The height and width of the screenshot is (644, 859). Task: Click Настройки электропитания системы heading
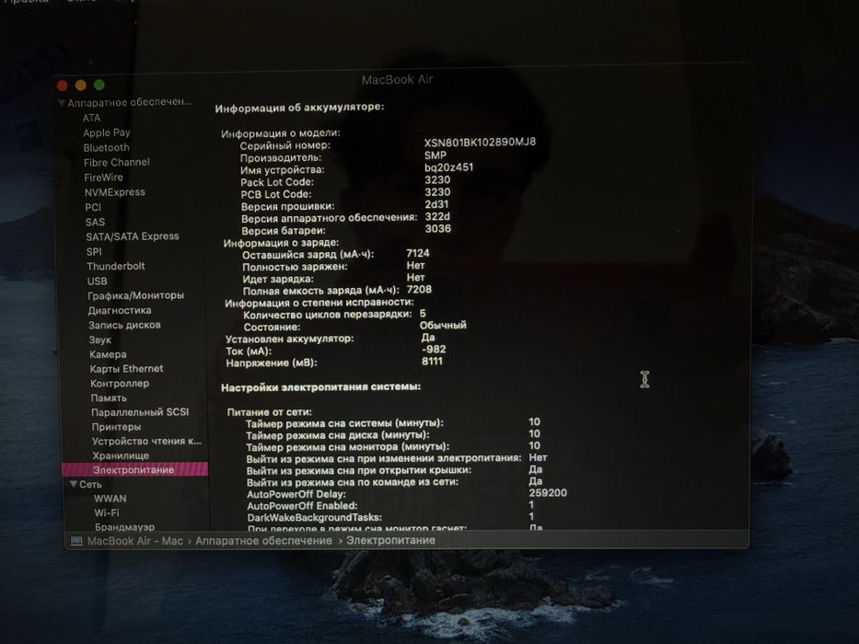[321, 387]
